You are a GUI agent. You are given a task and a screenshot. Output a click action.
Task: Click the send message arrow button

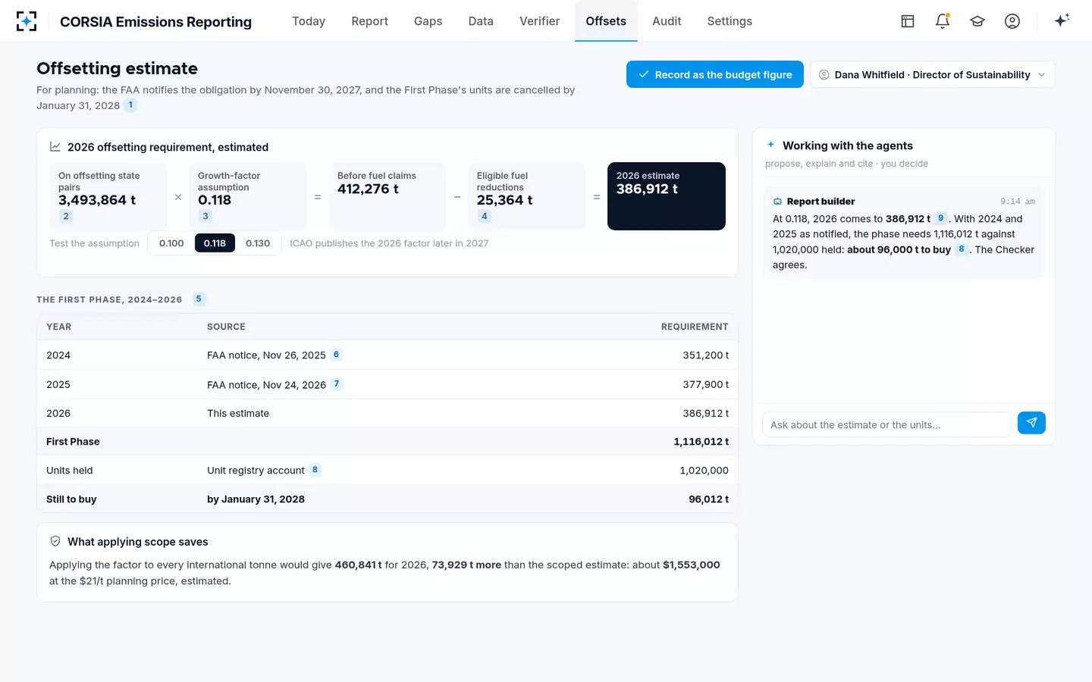(x=1031, y=423)
